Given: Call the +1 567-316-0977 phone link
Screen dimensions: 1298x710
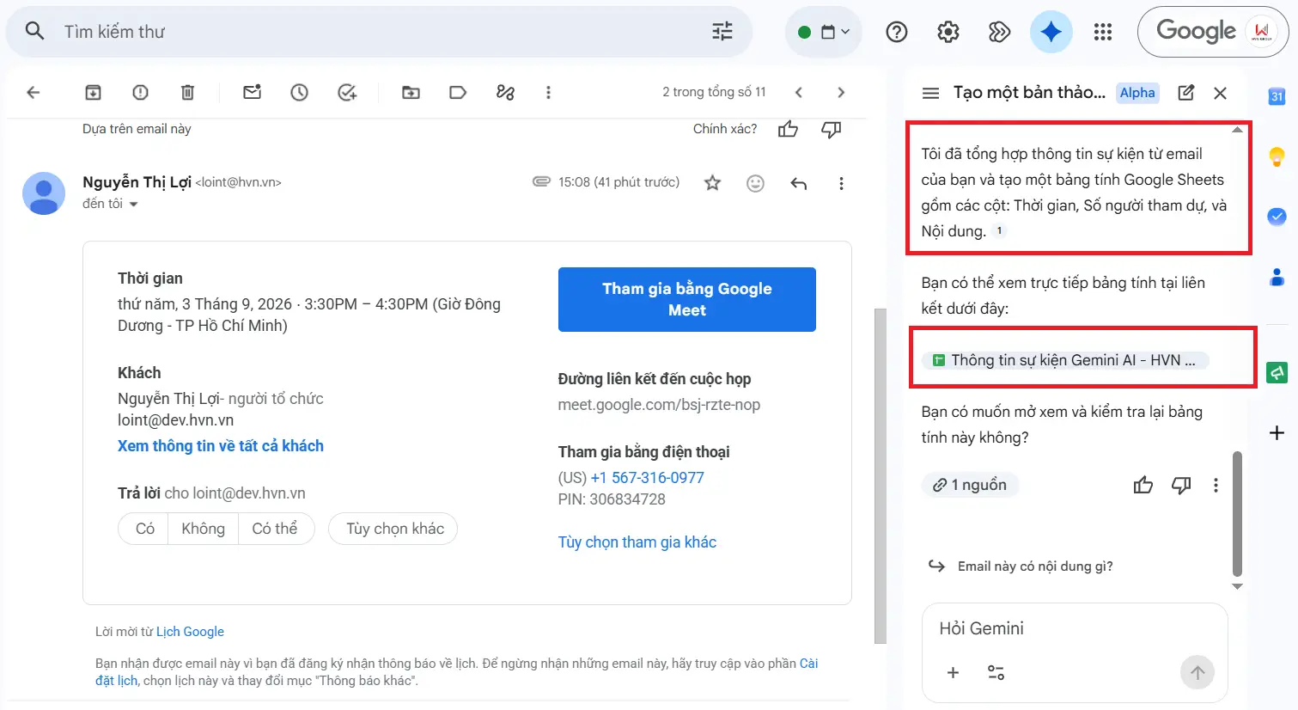Looking at the screenshot, I should 647,478.
